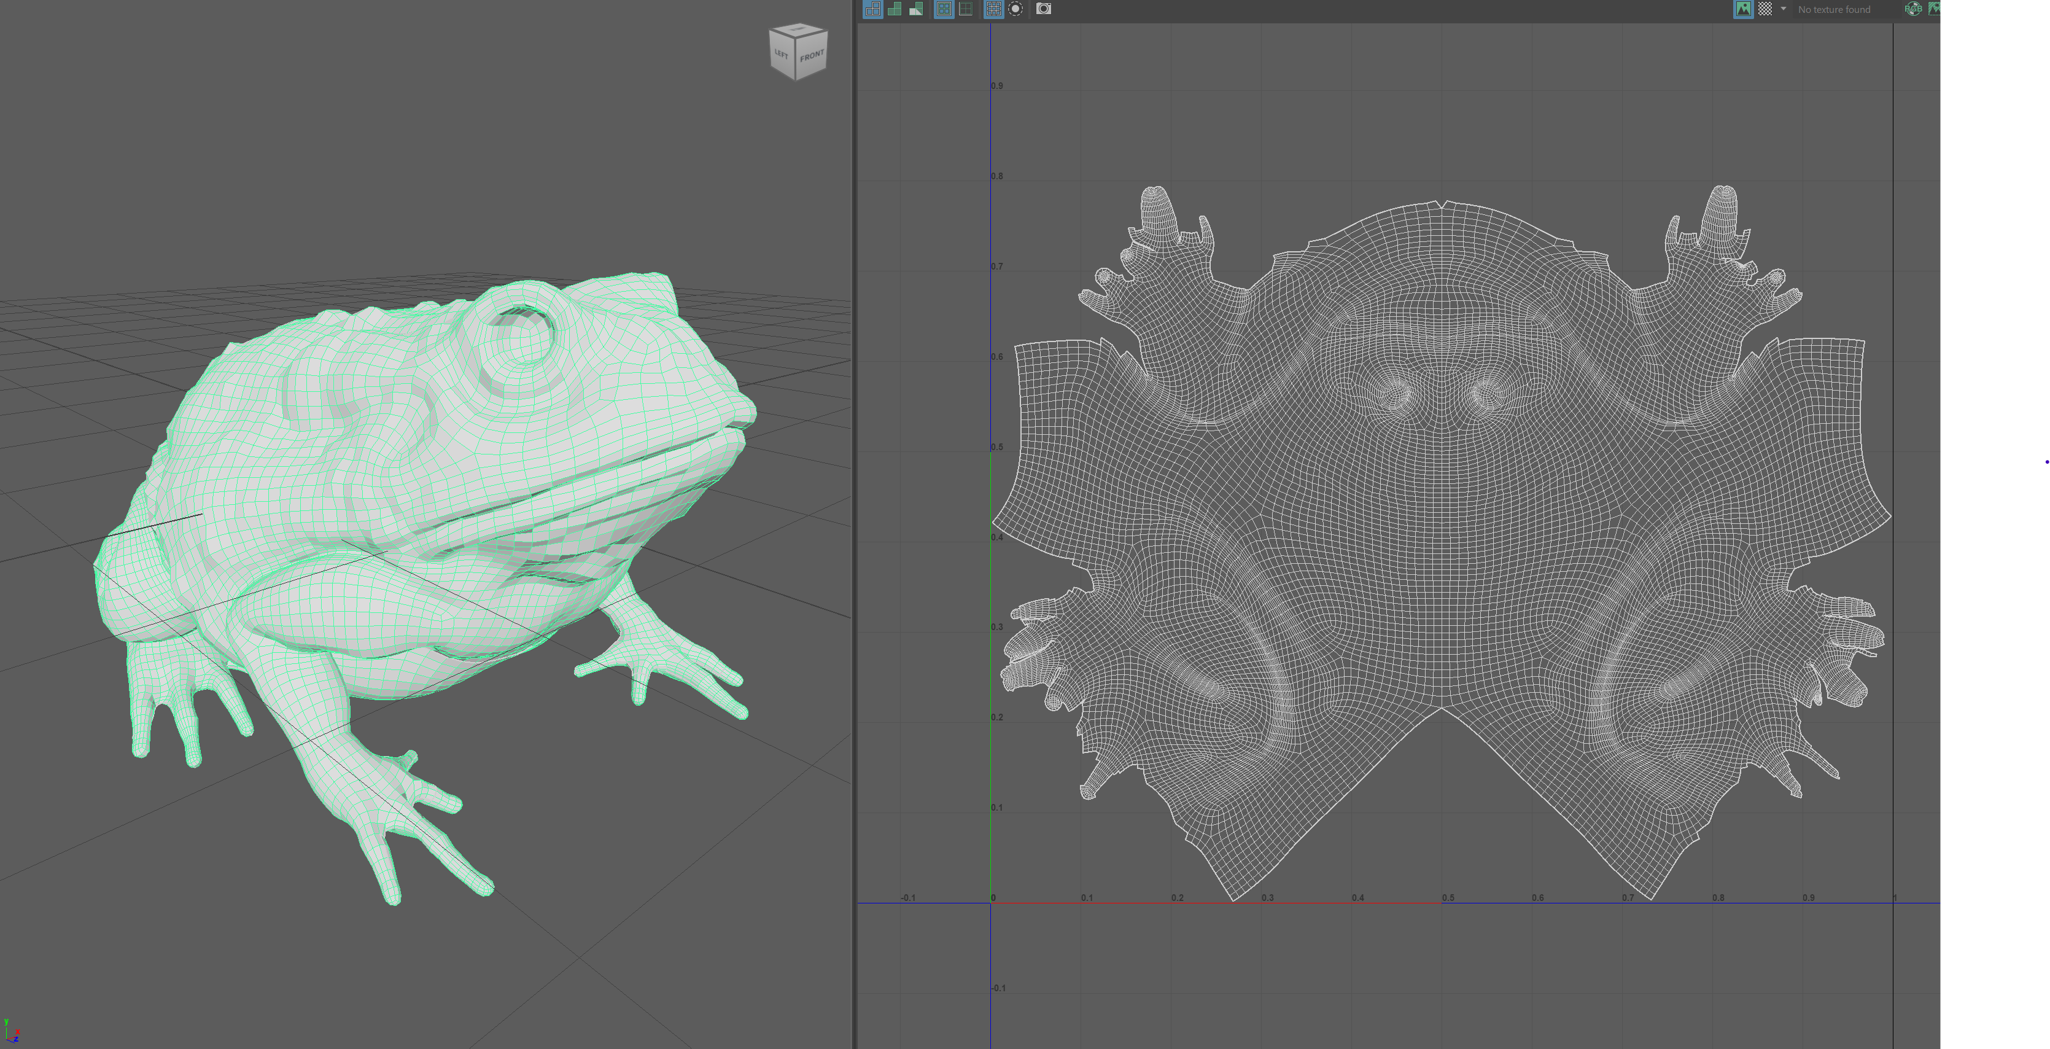
Task: Take a UV snapshot with camera icon
Action: [x=1043, y=9]
